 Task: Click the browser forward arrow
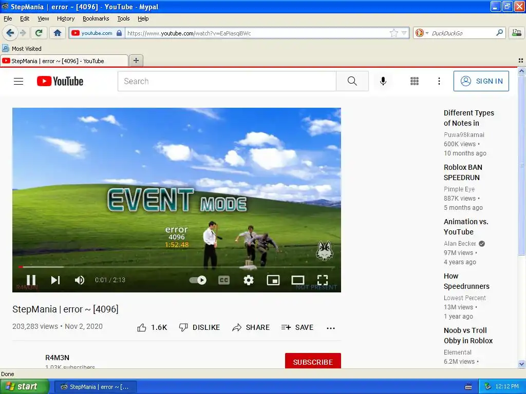coord(23,33)
